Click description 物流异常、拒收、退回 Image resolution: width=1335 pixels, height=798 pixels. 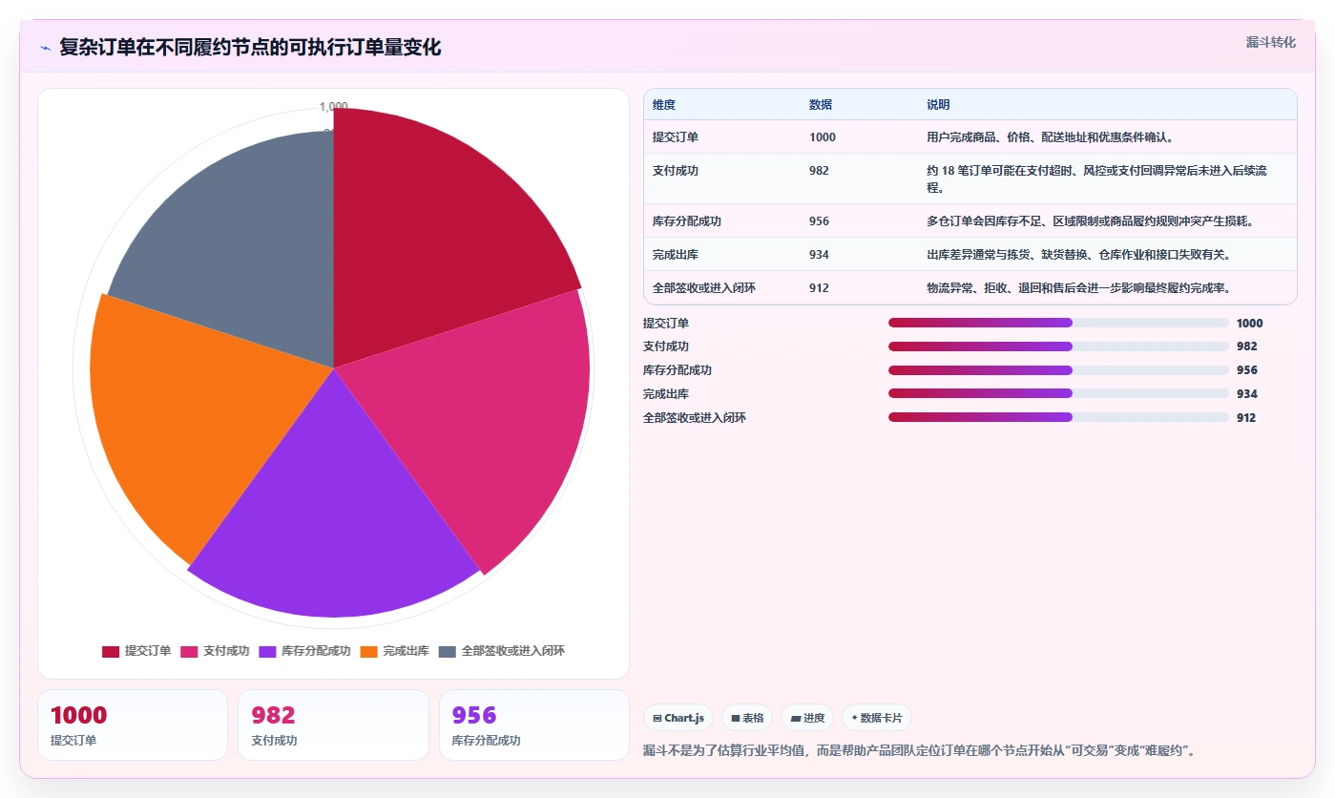1078,288
